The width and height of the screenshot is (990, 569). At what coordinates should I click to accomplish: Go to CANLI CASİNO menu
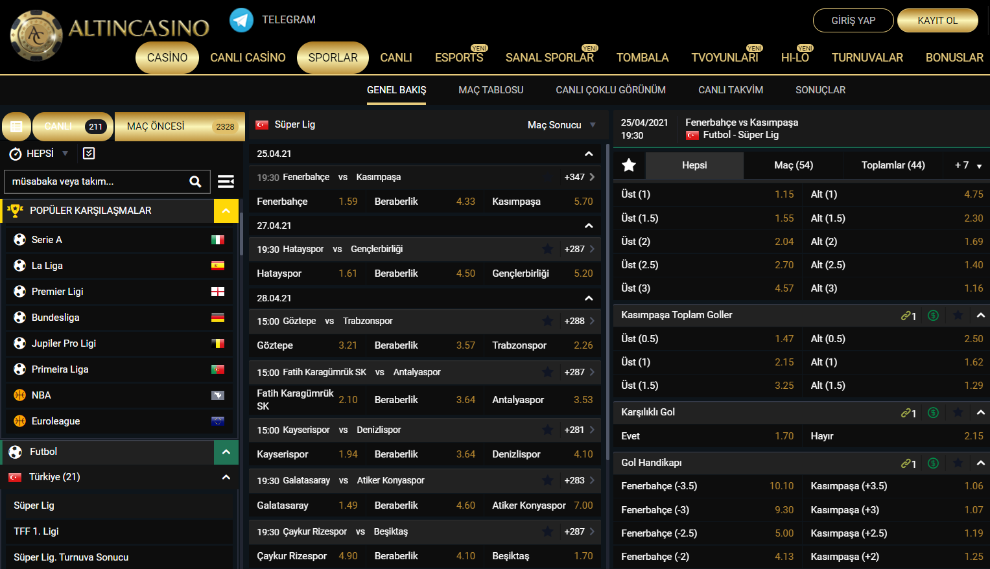pos(248,58)
